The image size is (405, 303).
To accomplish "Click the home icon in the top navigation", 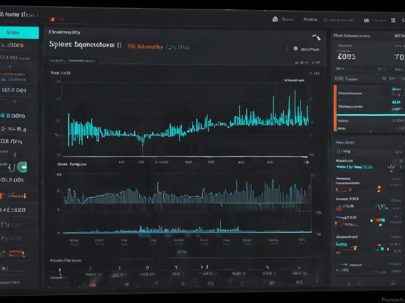I will click(275, 19).
